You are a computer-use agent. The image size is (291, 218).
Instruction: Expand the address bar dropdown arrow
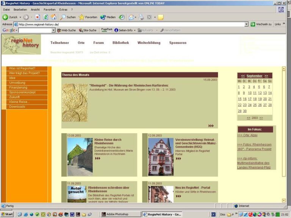pos(246,24)
